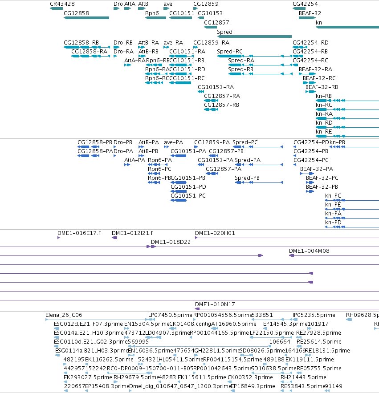
Task: Click EST Elena_26_C06
Action: point(64,315)
